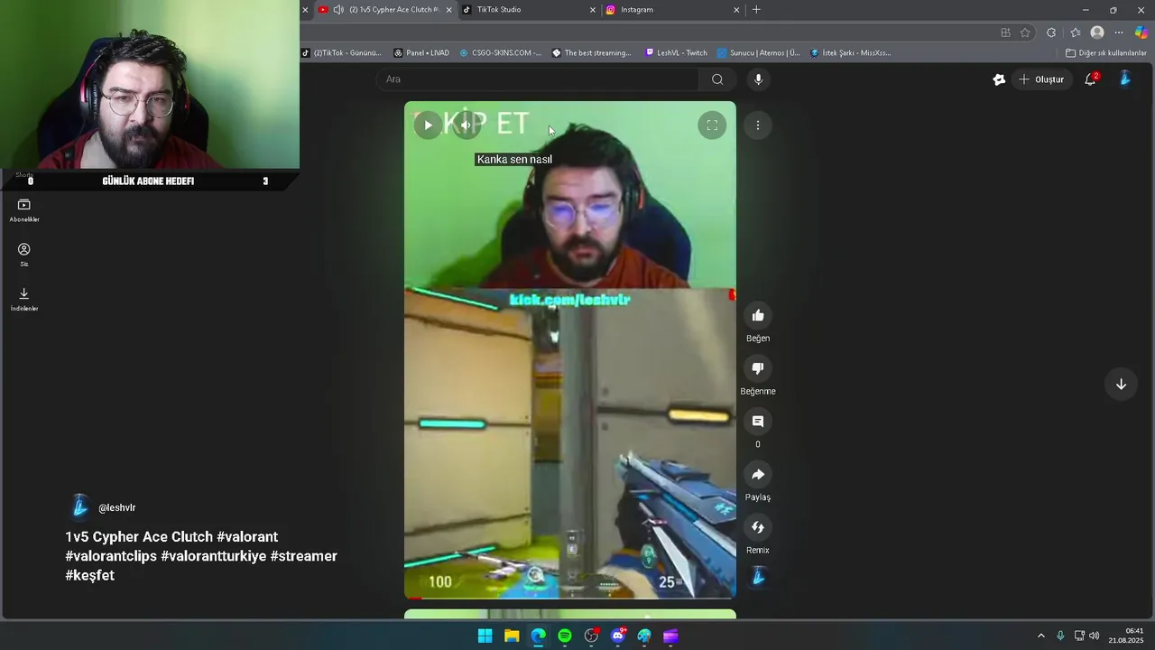Click the Remix icon
This screenshot has height=650, width=1155.
pyautogui.click(x=758, y=527)
